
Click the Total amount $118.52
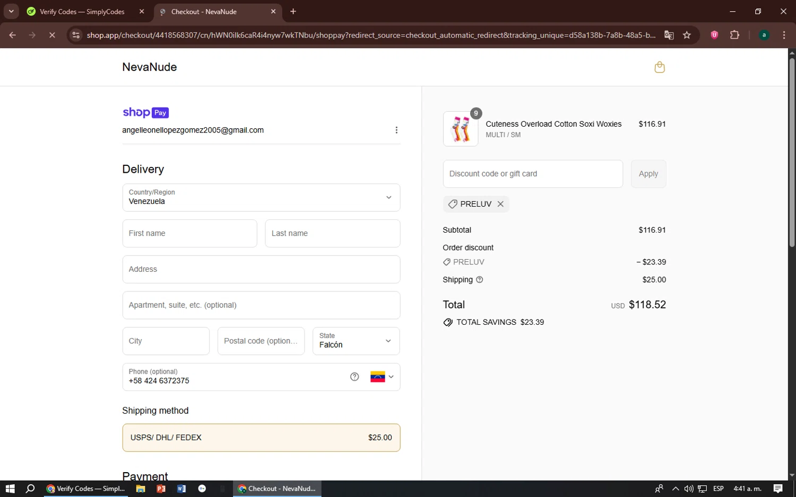647,305
